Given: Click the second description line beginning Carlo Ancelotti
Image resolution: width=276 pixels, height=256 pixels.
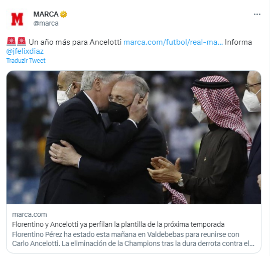Looking at the screenshot, I should (x=133, y=243).
